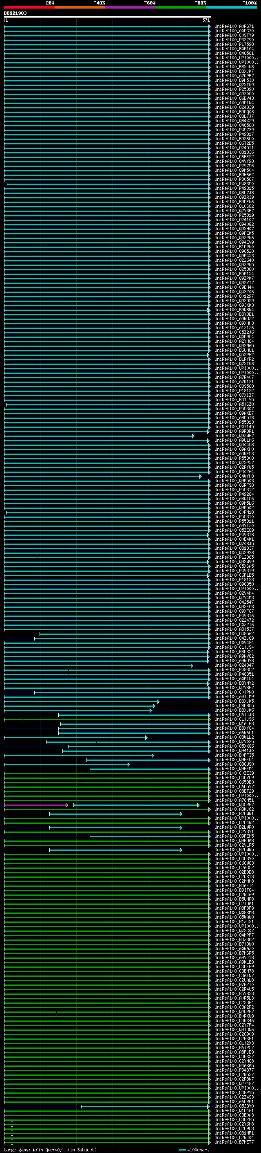
Task: Open hit UniRef100_A7QPB7
Action: [x=234, y=76]
